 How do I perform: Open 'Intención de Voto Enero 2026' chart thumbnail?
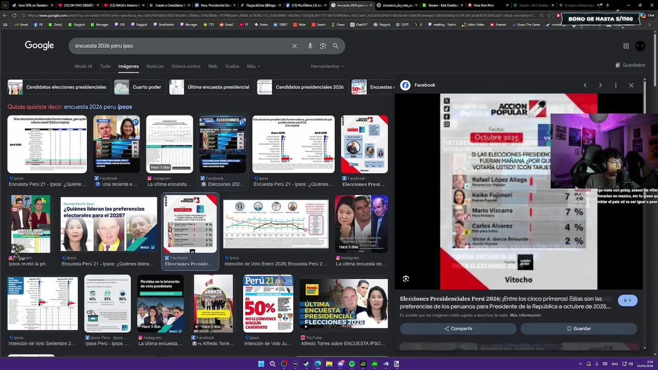coord(276,224)
